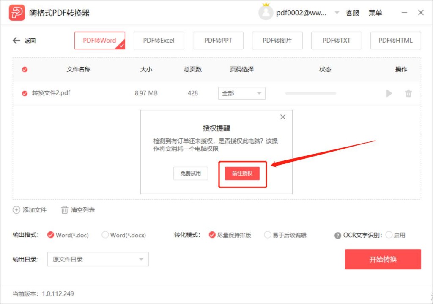
Task: Uncheck the 转换文件2.pdf row checkbox
Action: pyautogui.click(x=25, y=93)
